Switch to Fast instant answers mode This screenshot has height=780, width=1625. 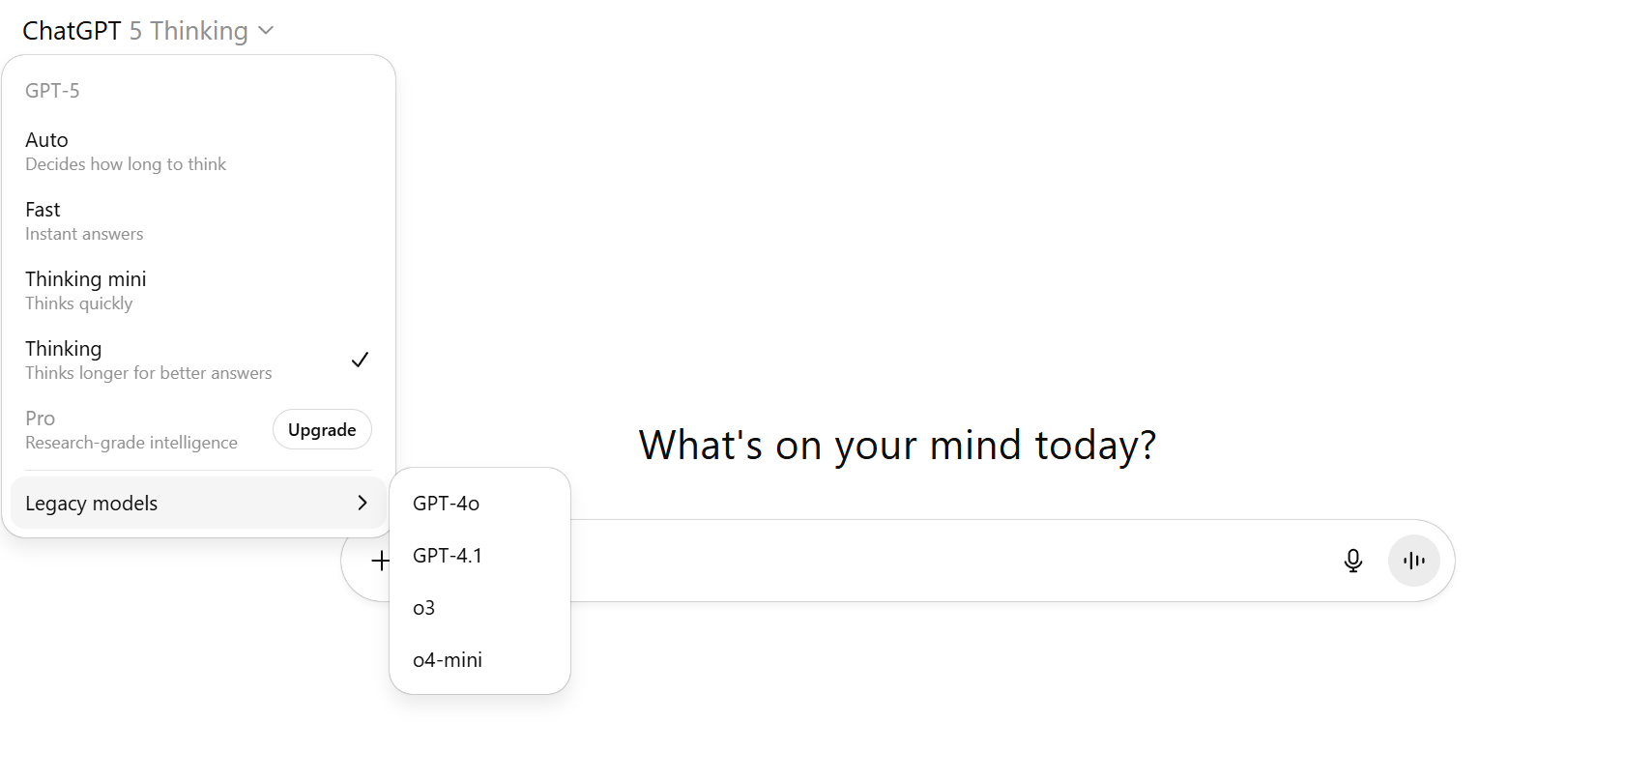coord(84,221)
